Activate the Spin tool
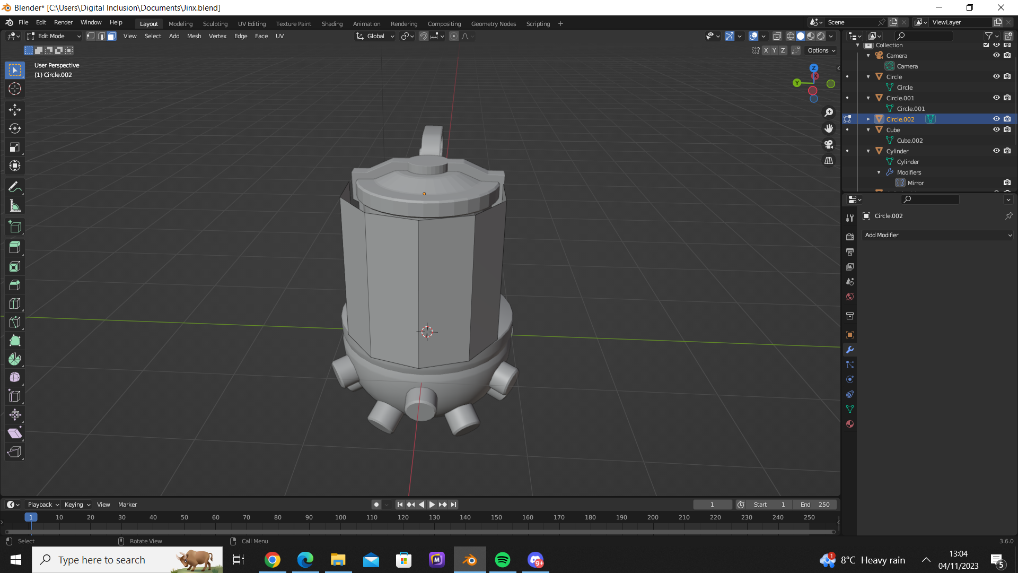Viewport: 1018px width, 573px height. click(15, 359)
